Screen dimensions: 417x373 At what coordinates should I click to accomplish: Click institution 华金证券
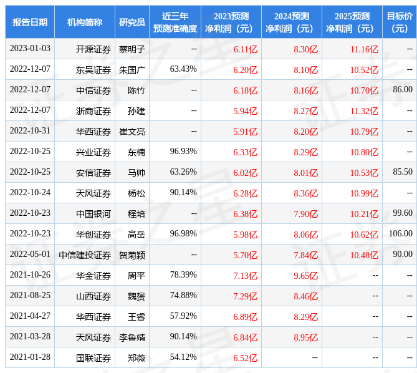click(x=93, y=276)
